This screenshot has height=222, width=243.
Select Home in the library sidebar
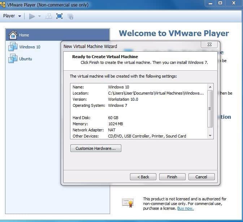coord(58,35)
